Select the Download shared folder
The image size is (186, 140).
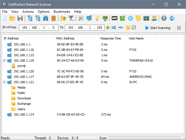pos(24,98)
